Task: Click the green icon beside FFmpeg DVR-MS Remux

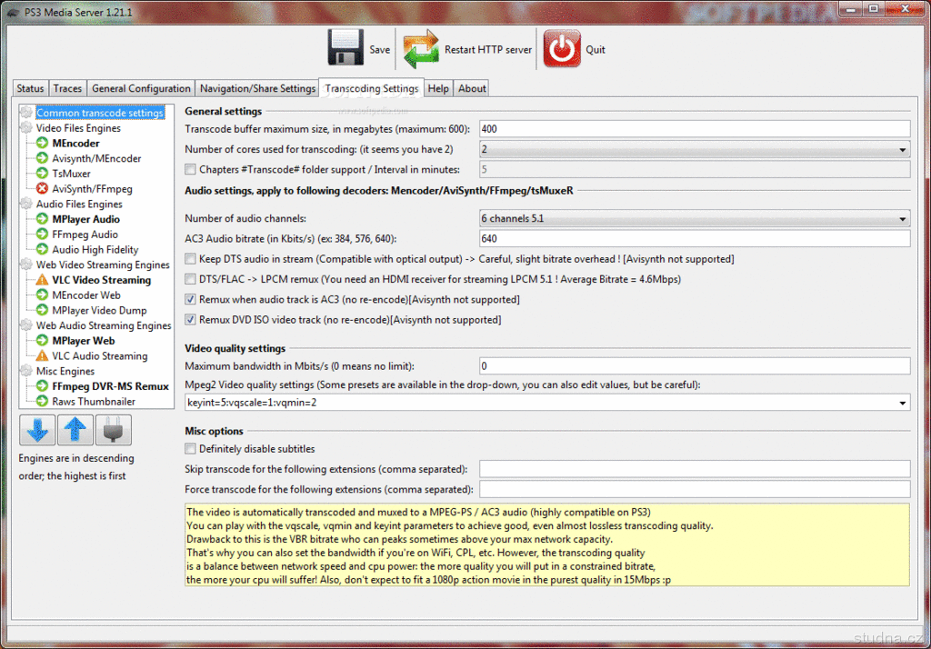Action: (x=42, y=386)
